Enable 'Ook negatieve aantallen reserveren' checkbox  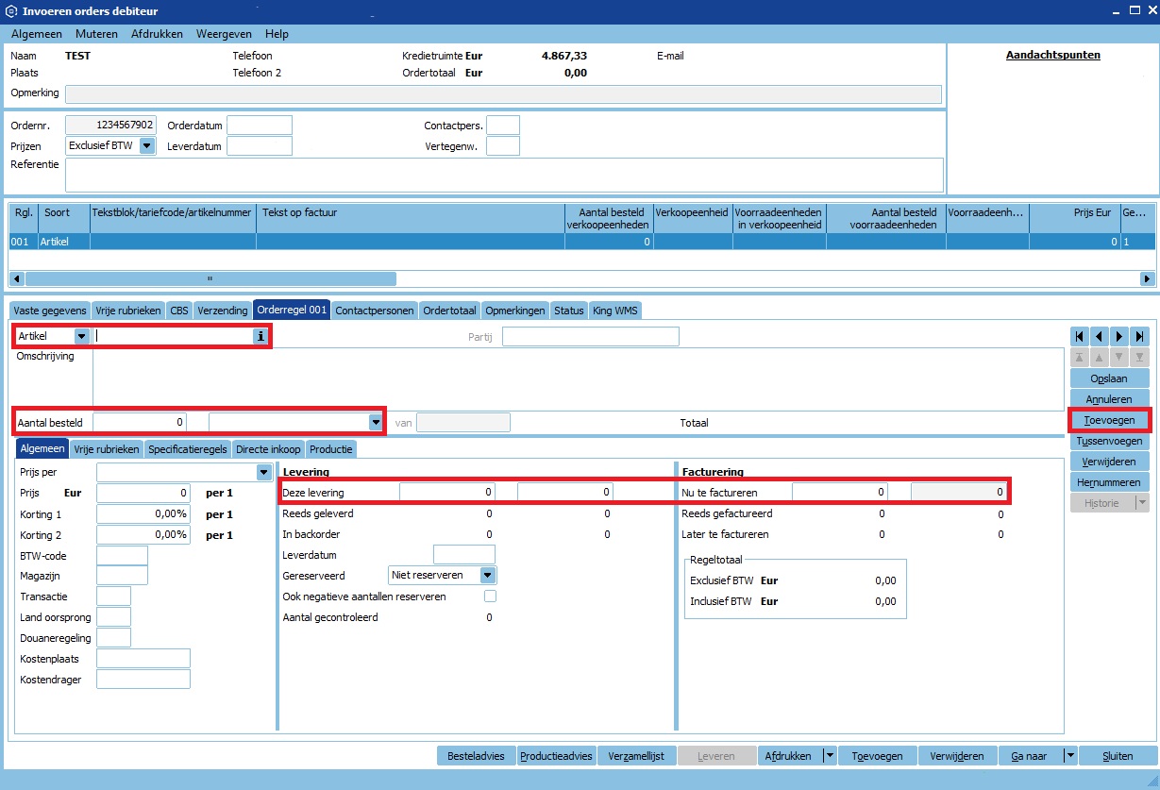[x=490, y=597]
